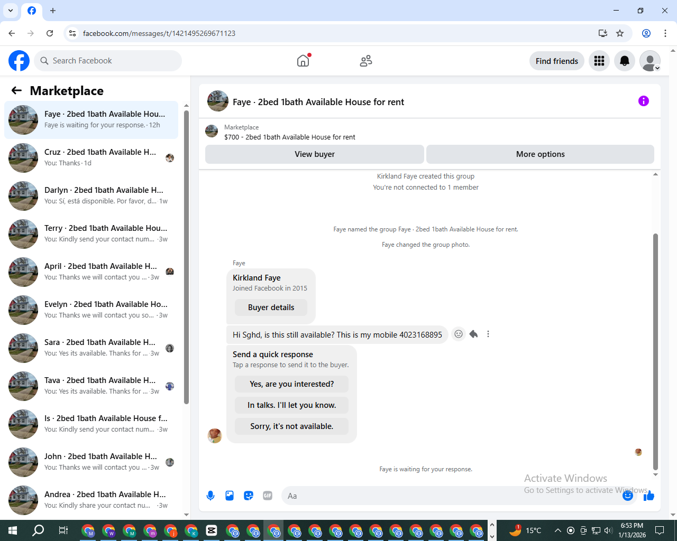This screenshot has height=541, width=677.
Task: Choose a GIF icon
Action: pos(268,496)
